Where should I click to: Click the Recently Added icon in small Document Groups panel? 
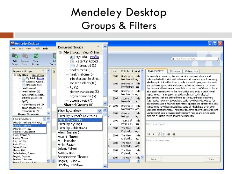(24, 82)
